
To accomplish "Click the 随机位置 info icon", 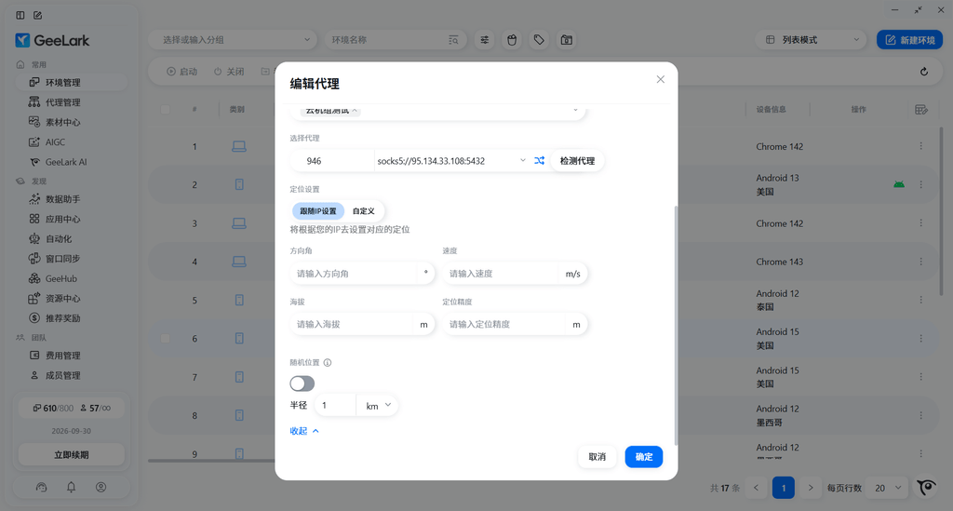I will pyautogui.click(x=328, y=363).
